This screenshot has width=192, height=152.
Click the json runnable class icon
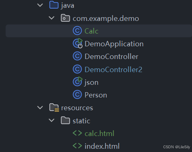pyautogui.click(x=78, y=82)
